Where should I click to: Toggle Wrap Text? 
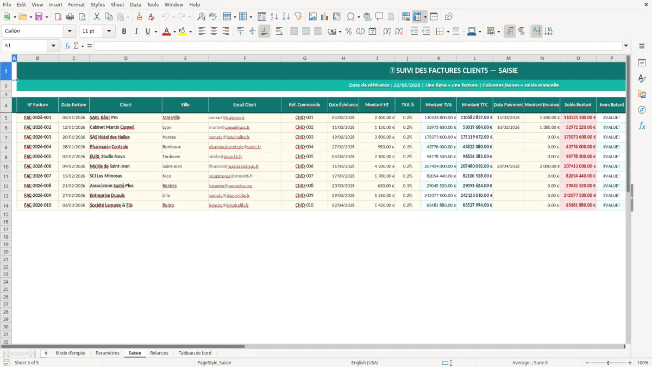pyautogui.click(x=279, y=32)
